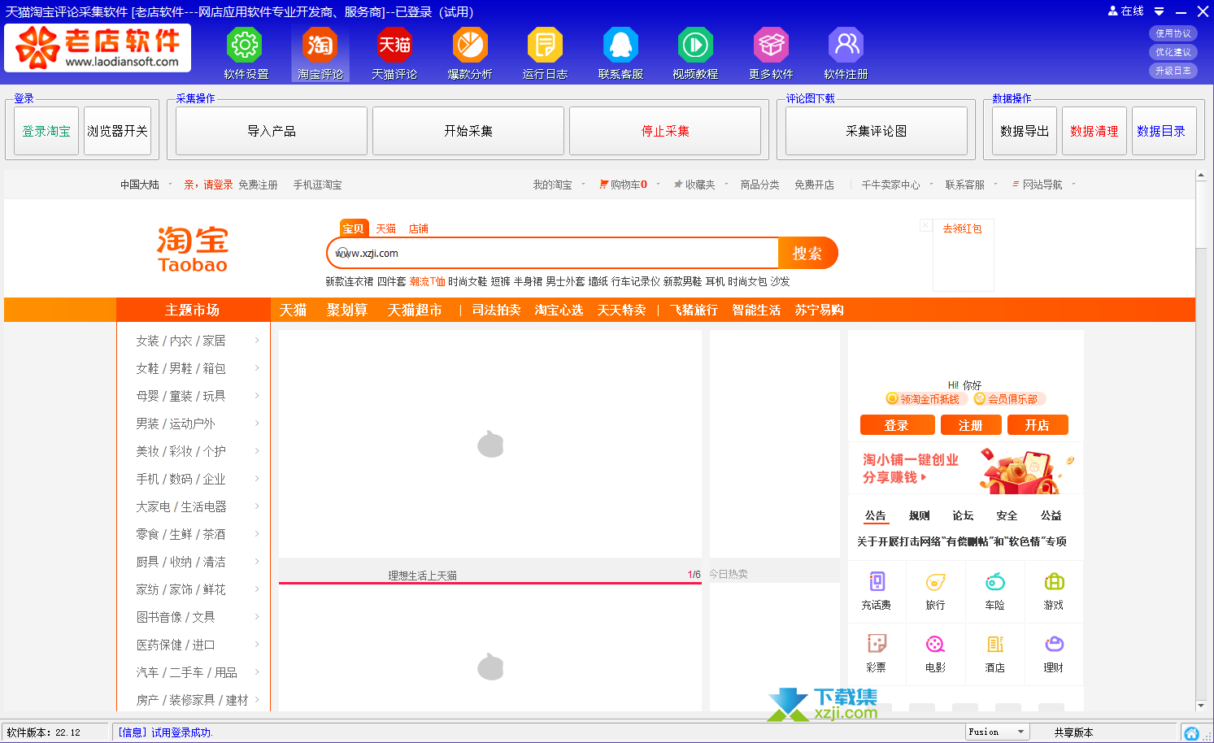Click the 升级日志 pill button
Image resolution: width=1214 pixels, height=743 pixels.
pyautogui.click(x=1173, y=71)
